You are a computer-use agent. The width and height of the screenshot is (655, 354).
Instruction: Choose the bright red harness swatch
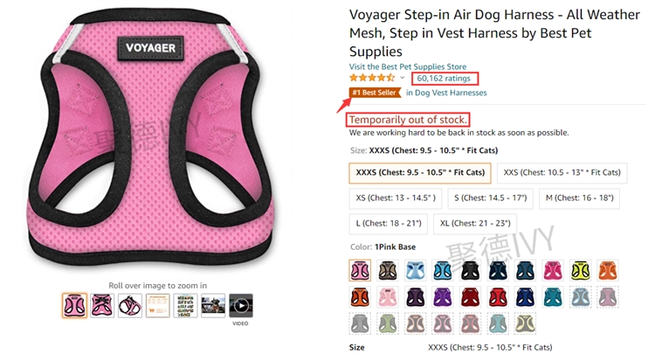(x=498, y=297)
